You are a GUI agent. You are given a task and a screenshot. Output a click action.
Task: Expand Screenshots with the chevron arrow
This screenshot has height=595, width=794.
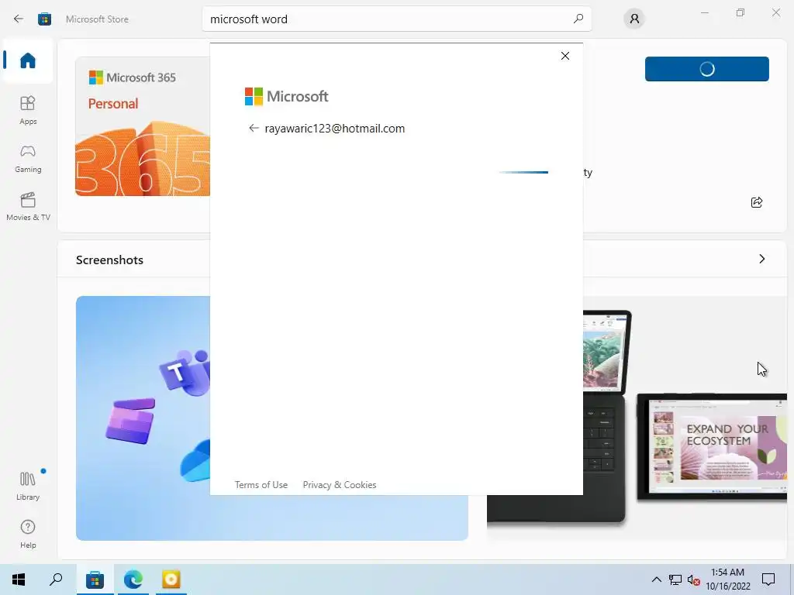pos(761,259)
